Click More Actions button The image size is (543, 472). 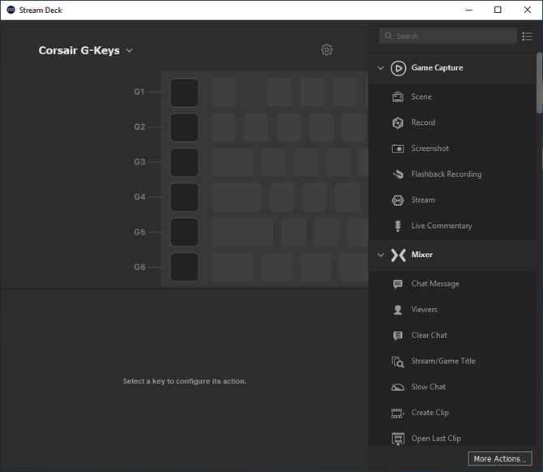[500, 458]
